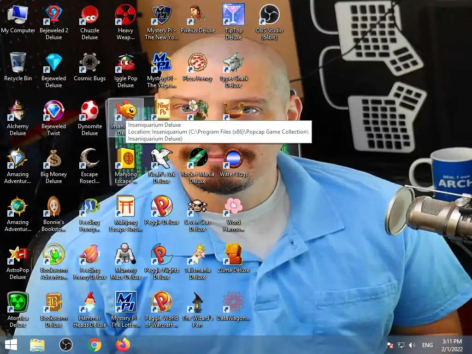472x354 pixels.
Task: Open the clock showing 3:11 PM
Action: tap(452, 345)
